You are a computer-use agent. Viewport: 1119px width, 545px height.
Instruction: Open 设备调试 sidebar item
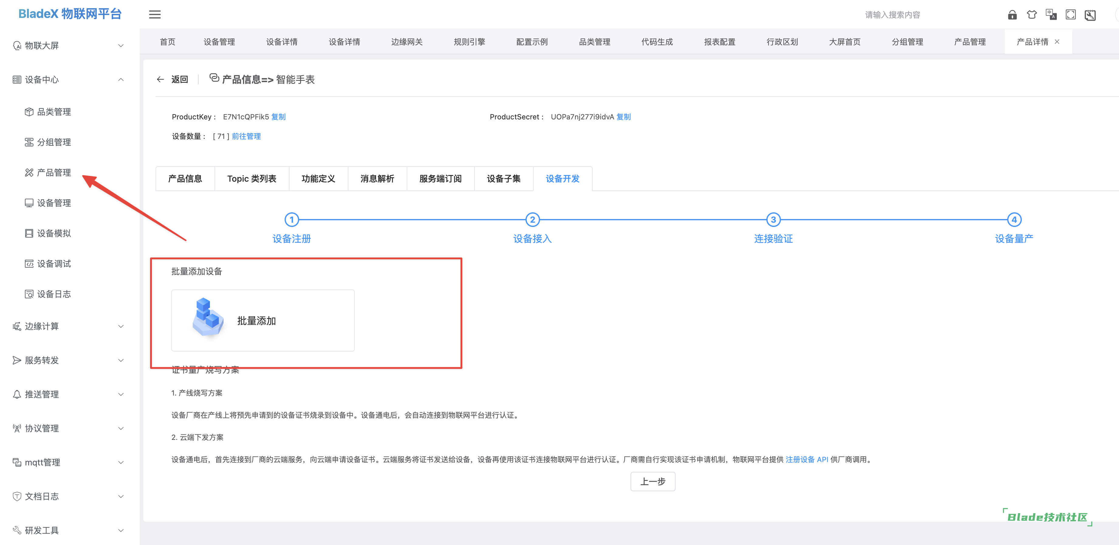point(53,264)
